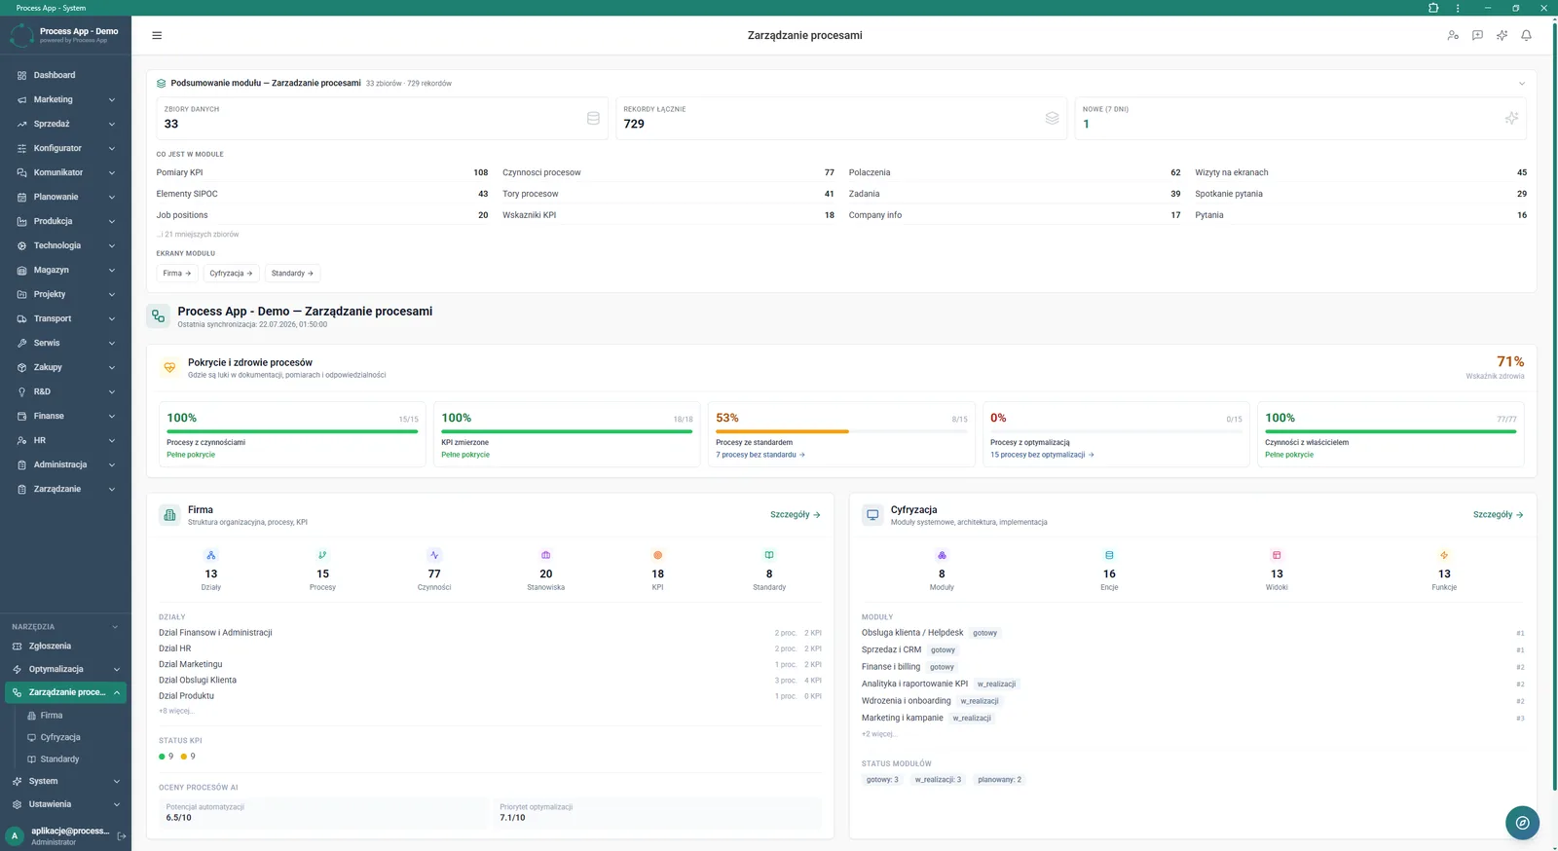Toggle the hamburger sidebar menu
This screenshot has width=1558, height=851.
157,35
